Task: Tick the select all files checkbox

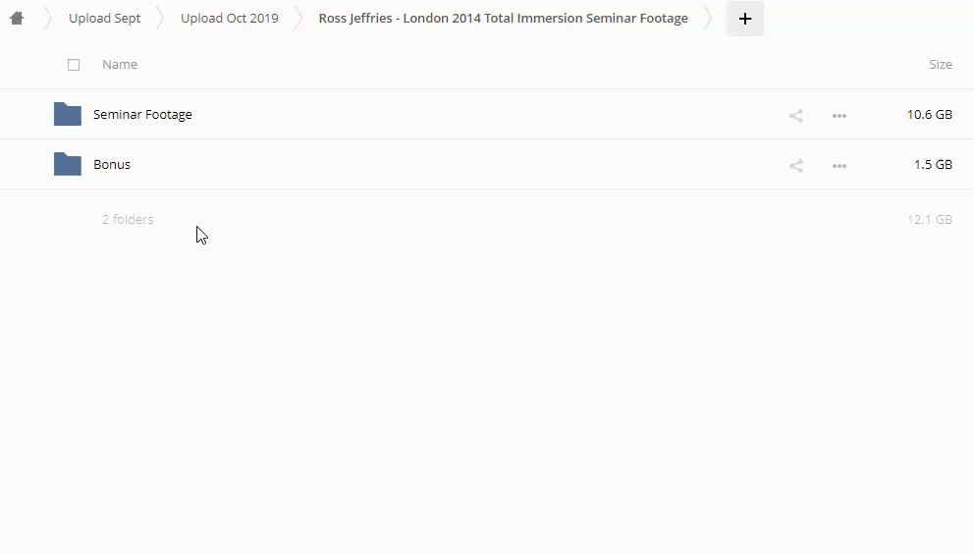Action: [74, 65]
